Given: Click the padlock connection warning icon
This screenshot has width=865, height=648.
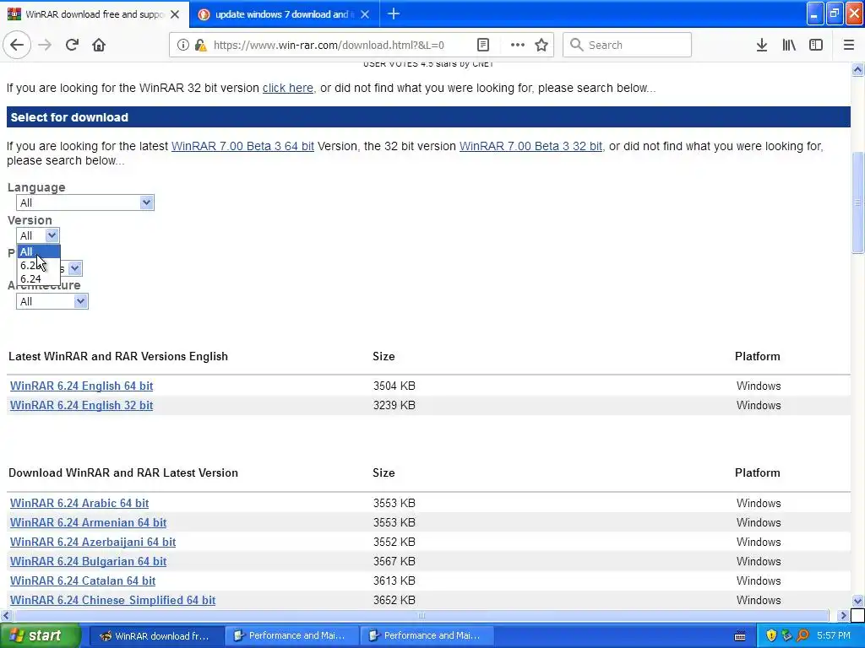Looking at the screenshot, I should pos(200,45).
